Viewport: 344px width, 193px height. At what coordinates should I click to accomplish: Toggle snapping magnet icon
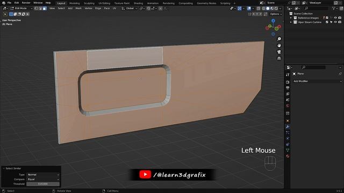click(x=148, y=9)
